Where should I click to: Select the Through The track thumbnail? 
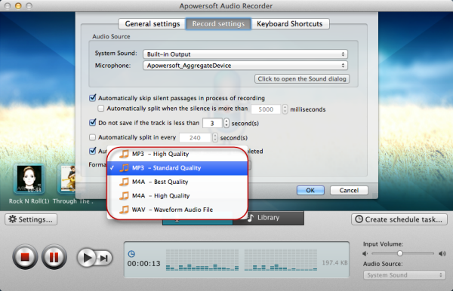[x=67, y=179]
